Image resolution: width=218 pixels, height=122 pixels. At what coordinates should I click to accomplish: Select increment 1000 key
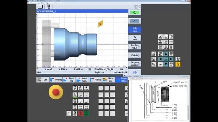[x=80, y=107]
